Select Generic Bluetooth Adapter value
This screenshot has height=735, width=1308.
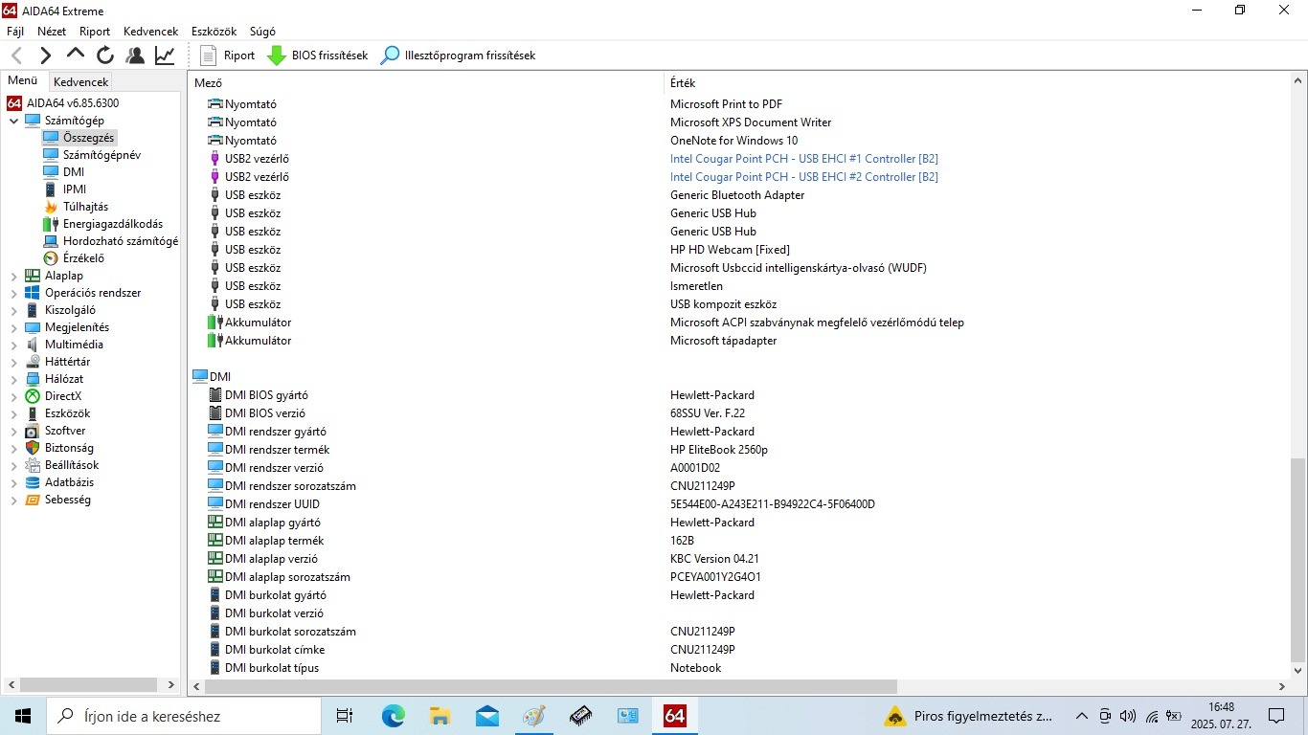click(x=737, y=195)
